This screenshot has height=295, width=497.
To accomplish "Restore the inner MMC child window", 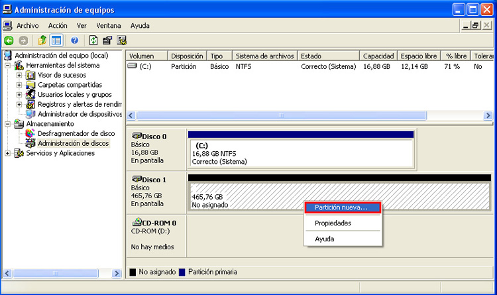I will (x=475, y=25).
